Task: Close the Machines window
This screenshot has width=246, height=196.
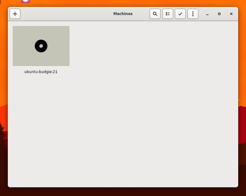Action: [x=231, y=14]
